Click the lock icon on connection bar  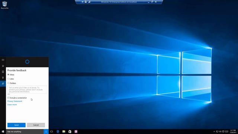click(x=86, y=2)
